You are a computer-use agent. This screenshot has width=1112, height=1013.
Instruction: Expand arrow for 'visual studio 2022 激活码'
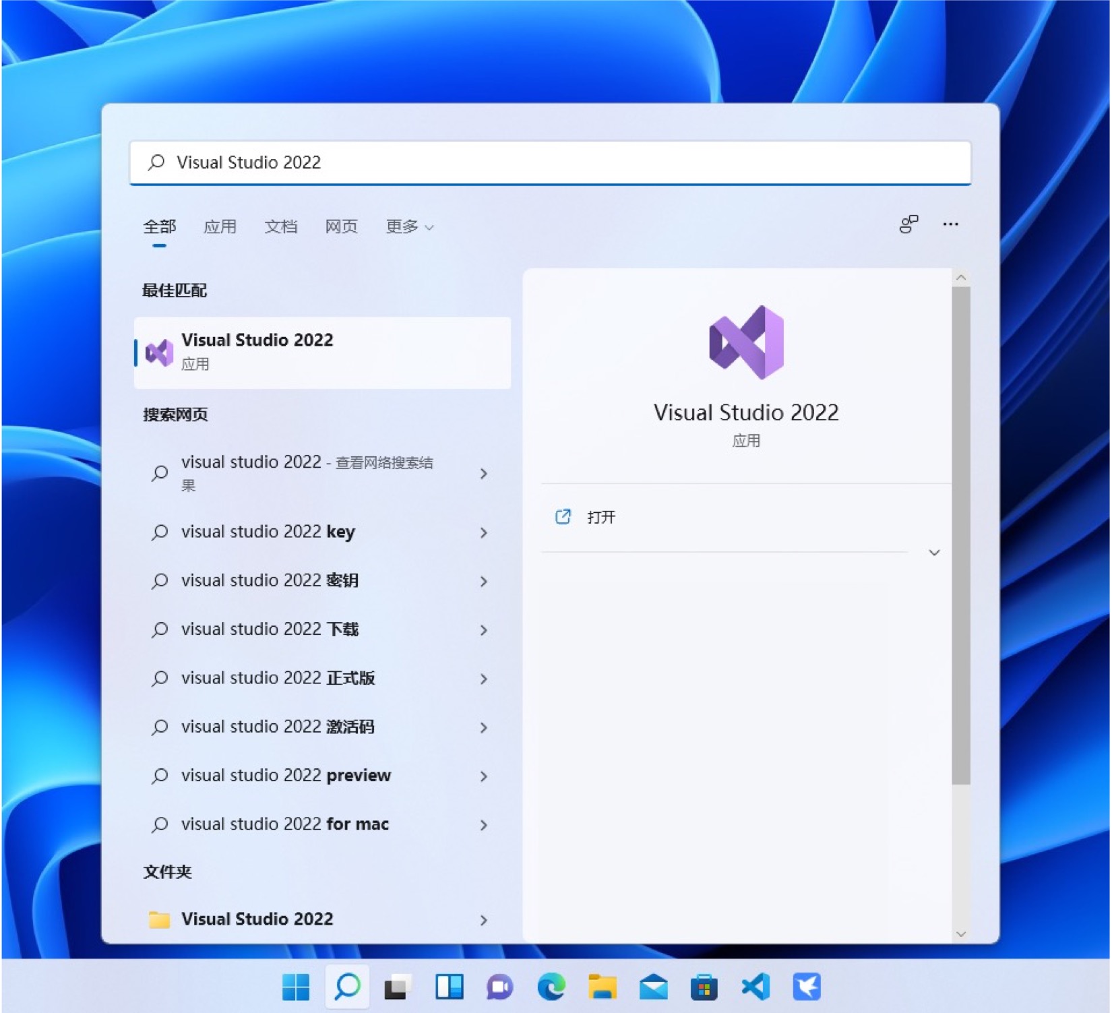tap(484, 727)
